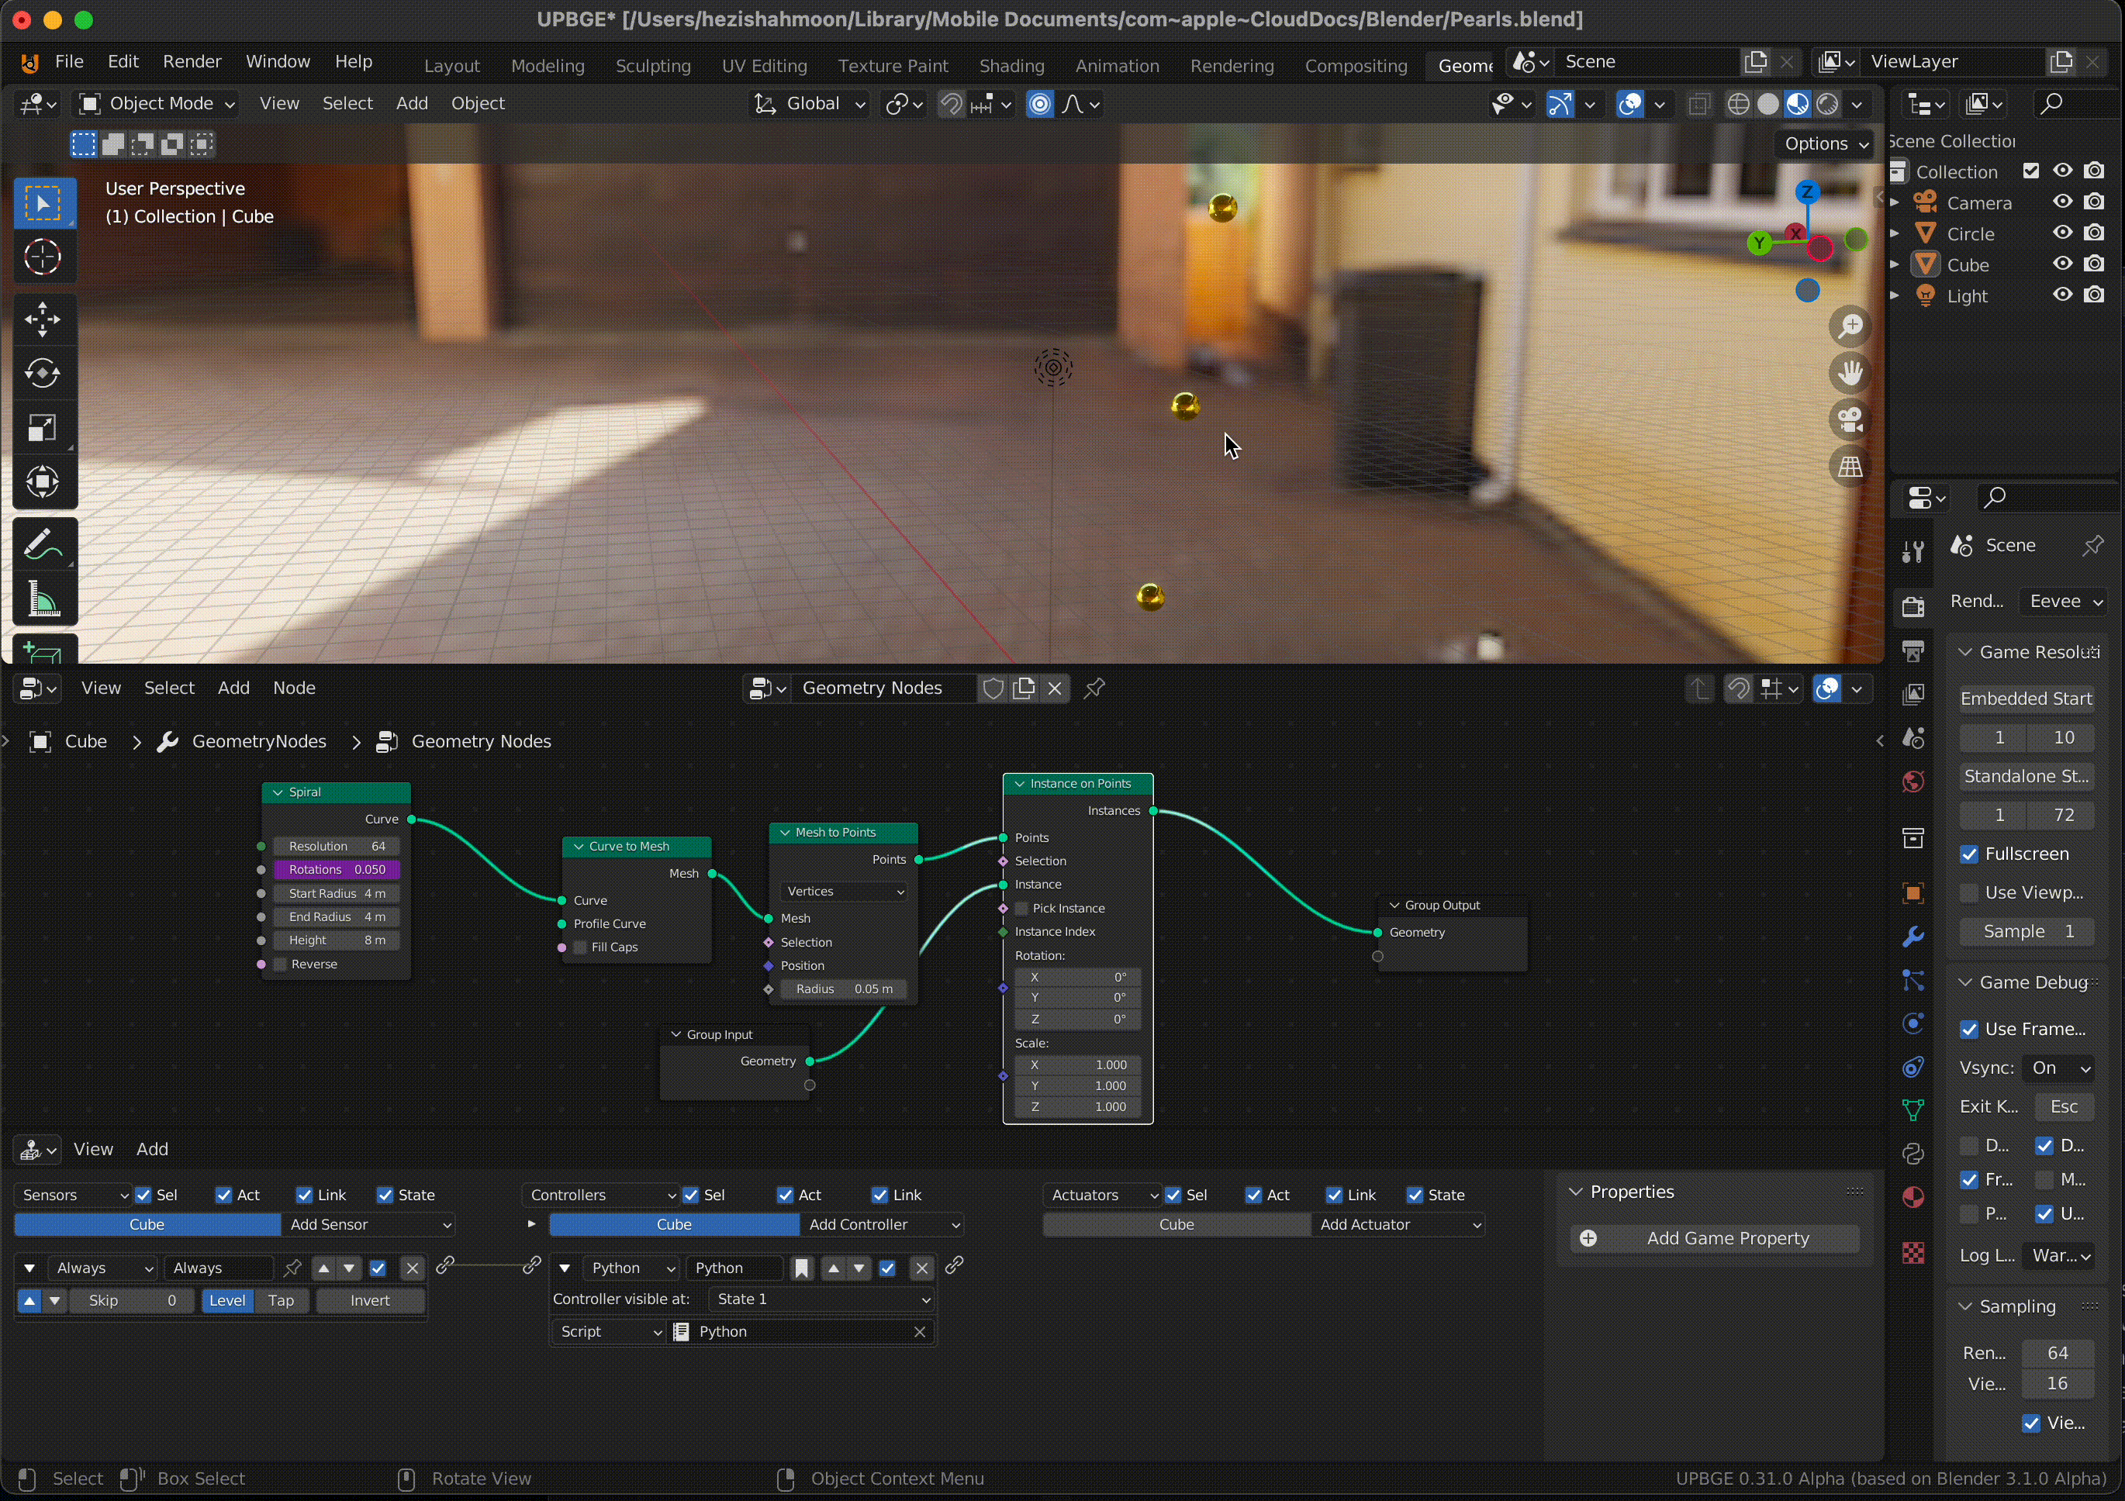Image resolution: width=2125 pixels, height=1501 pixels.
Task: Select the Move tool in viewport toolbar
Action: (43, 319)
